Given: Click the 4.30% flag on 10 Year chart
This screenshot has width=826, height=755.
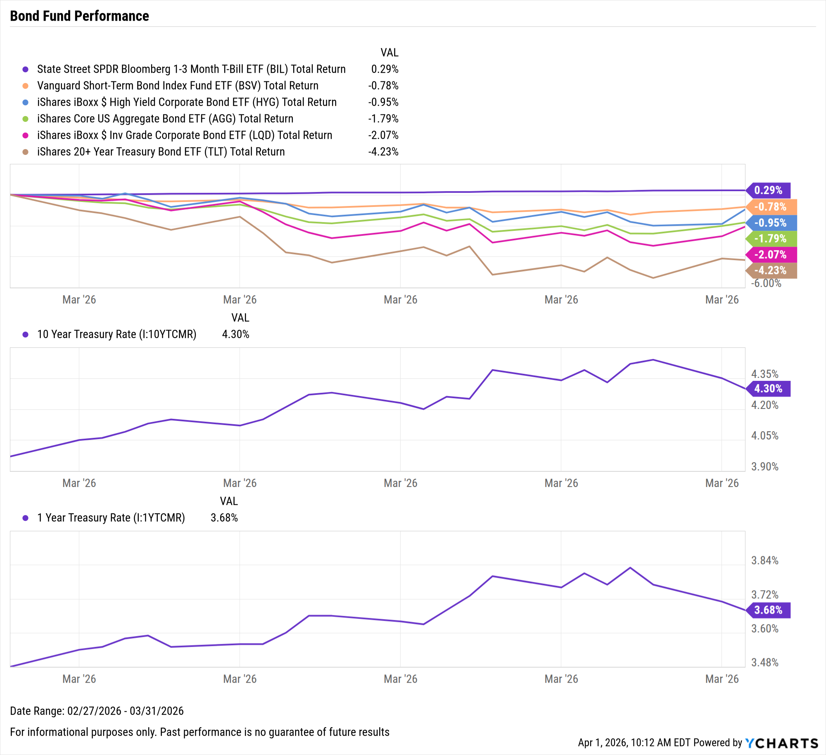Looking at the screenshot, I should pyautogui.click(x=769, y=389).
